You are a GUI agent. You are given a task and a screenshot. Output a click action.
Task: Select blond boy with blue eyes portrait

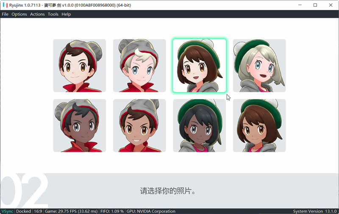139,66
